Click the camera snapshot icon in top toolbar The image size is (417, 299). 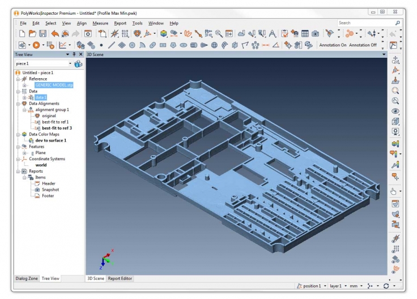coord(314,34)
